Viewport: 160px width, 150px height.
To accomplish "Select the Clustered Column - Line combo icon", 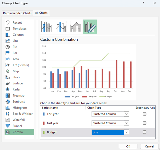I will [x=47, y=27].
